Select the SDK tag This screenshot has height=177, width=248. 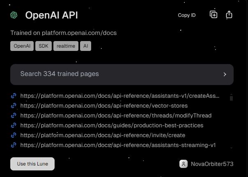(43, 46)
